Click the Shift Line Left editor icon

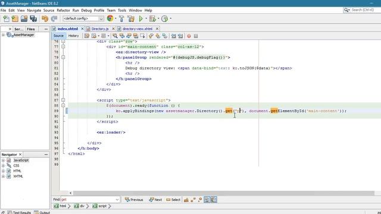pos(173,36)
